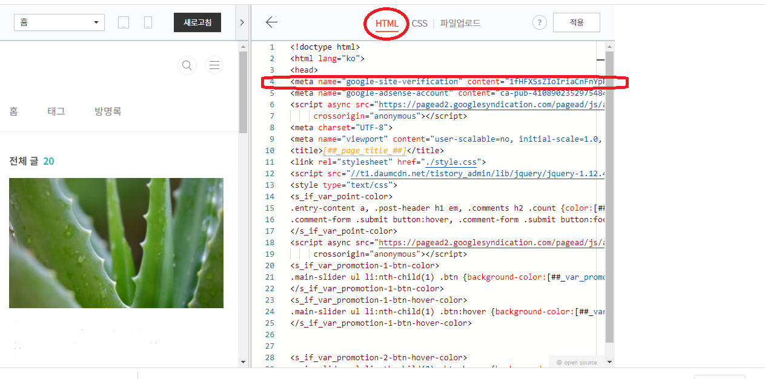
Task: Click code editor vertical scrollbar thumb
Action: (x=609, y=197)
